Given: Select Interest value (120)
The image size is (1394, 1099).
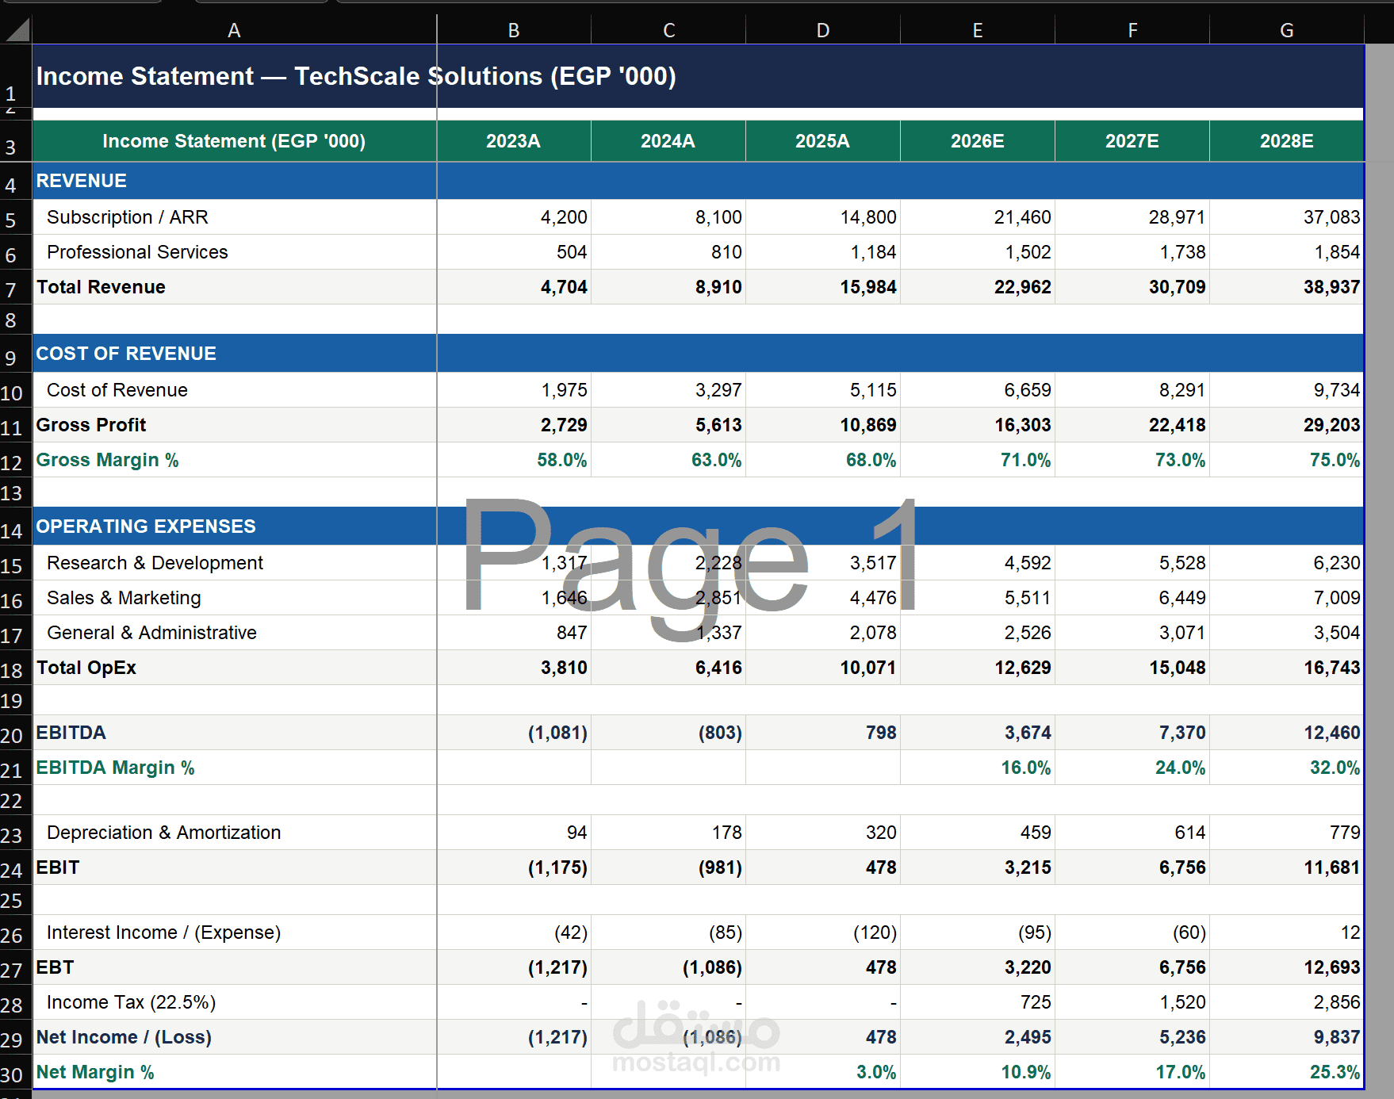Looking at the screenshot, I should point(823,932).
